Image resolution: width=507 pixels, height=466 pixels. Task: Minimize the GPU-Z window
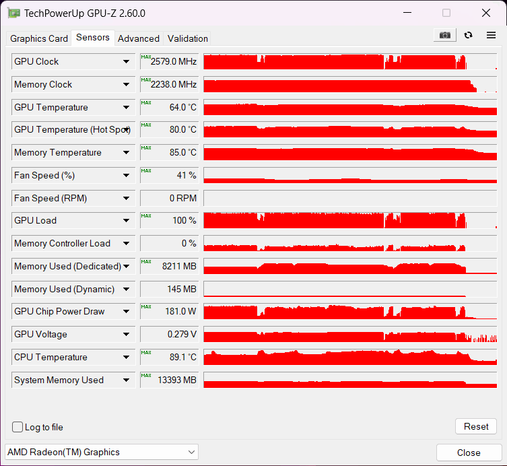coord(407,13)
